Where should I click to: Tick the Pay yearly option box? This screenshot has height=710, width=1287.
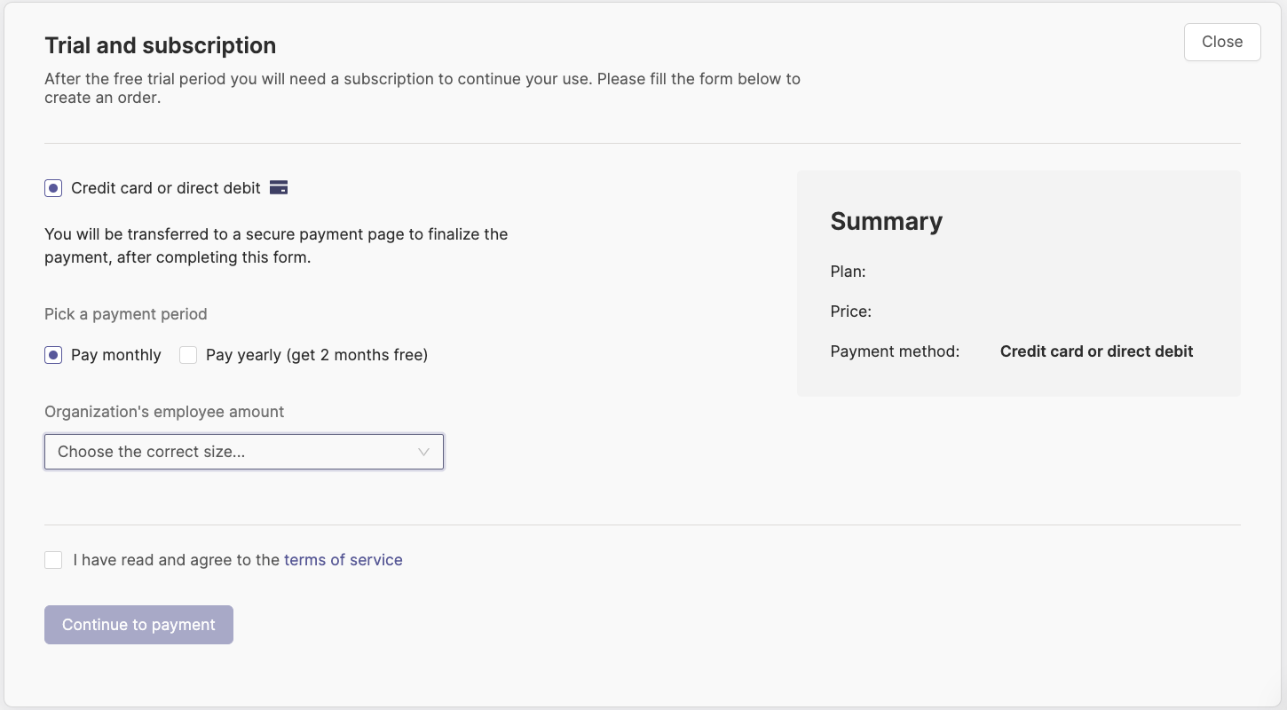click(x=188, y=355)
